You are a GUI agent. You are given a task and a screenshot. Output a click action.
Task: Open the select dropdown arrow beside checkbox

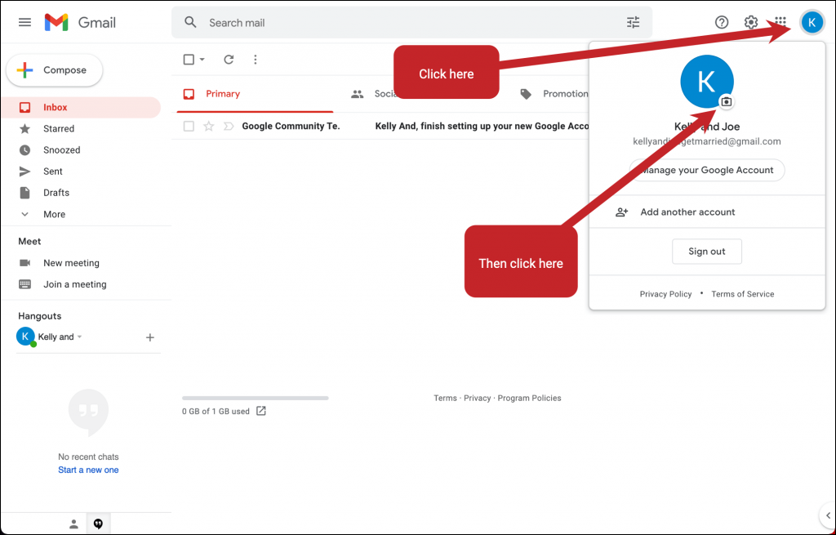pos(202,60)
